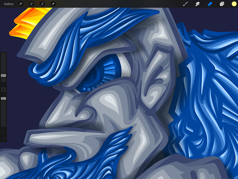Image resolution: width=238 pixels, height=179 pixels.
Task: Select the Brush tool
Action: [x=185, y=4]
